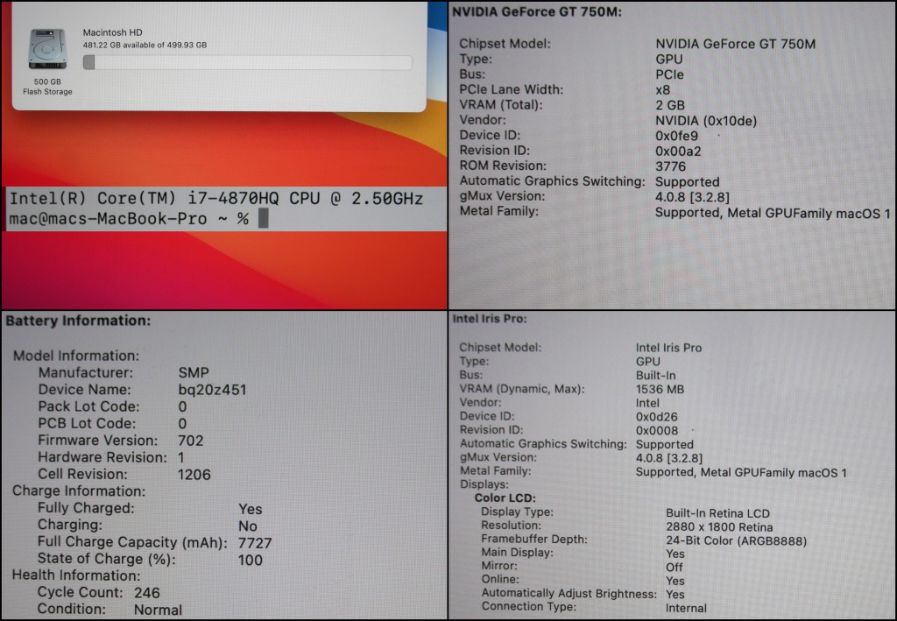897x621 pixels.
Task: Select the Framebuffer Depth value "24-Bit Color (ARGB8888)"
Action: click(x=736, y=541)
